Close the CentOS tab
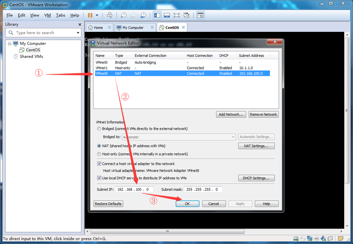353x244 pixels. coord(183,27)
